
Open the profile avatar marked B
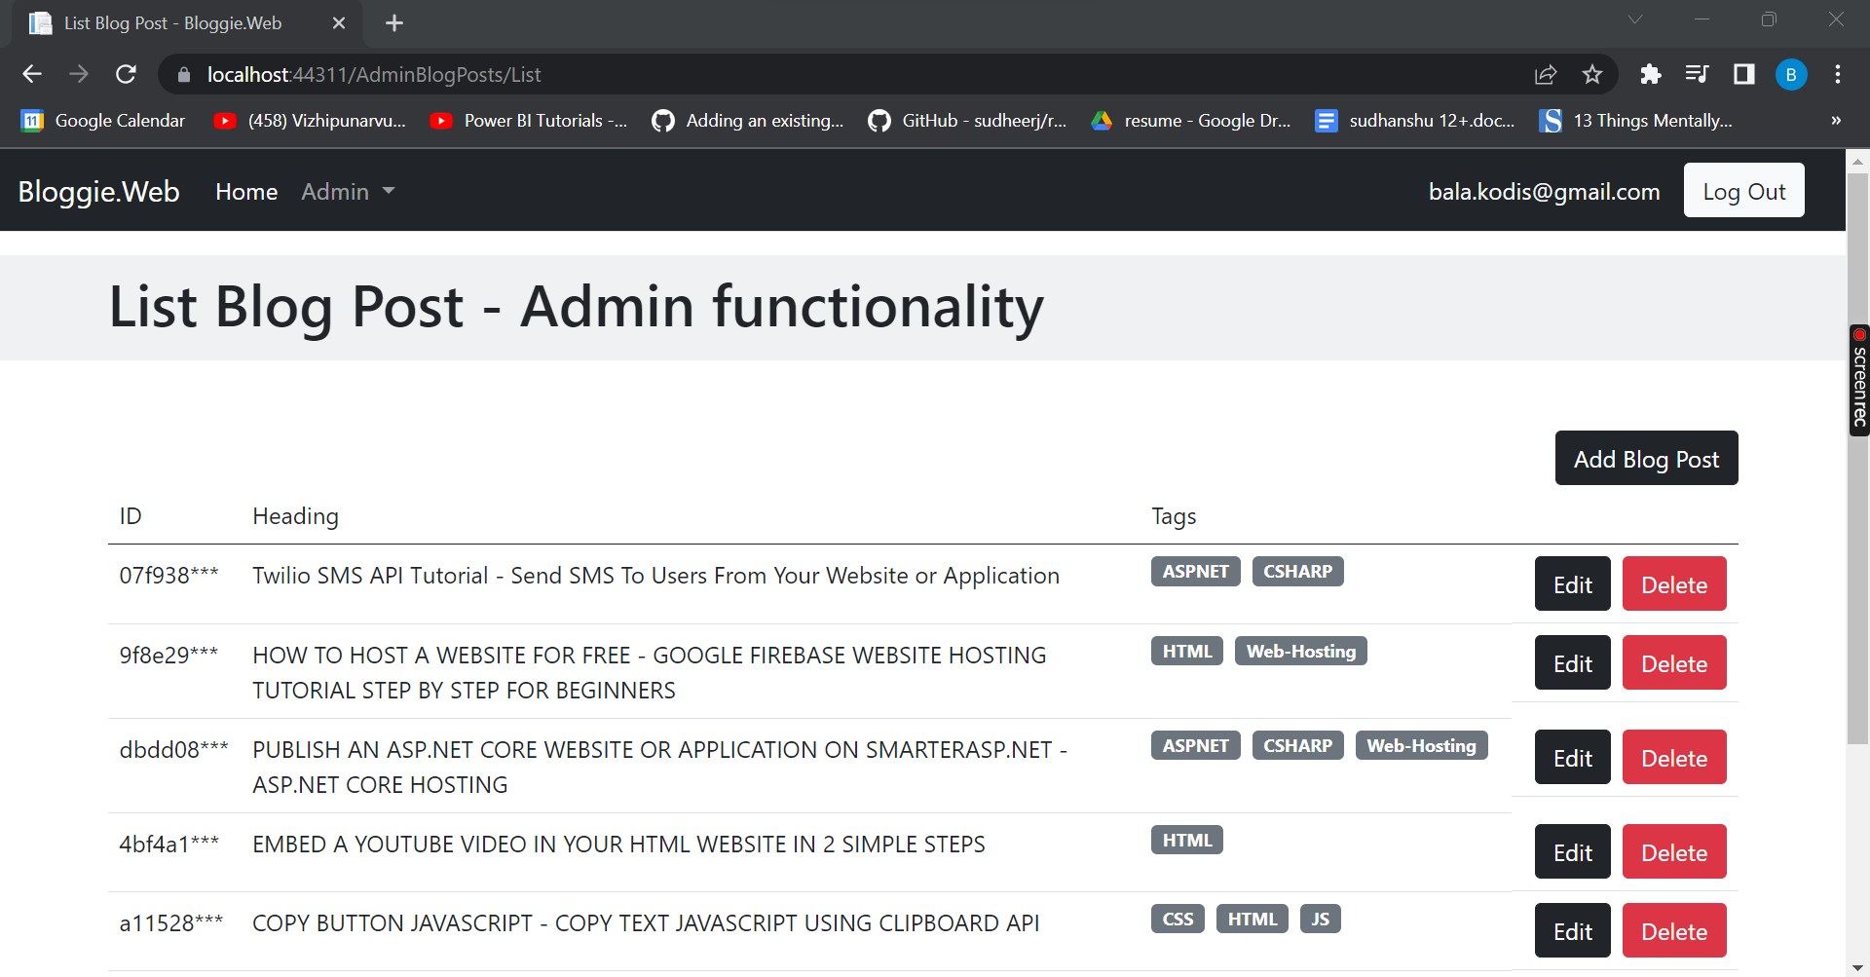(1791, 74)
